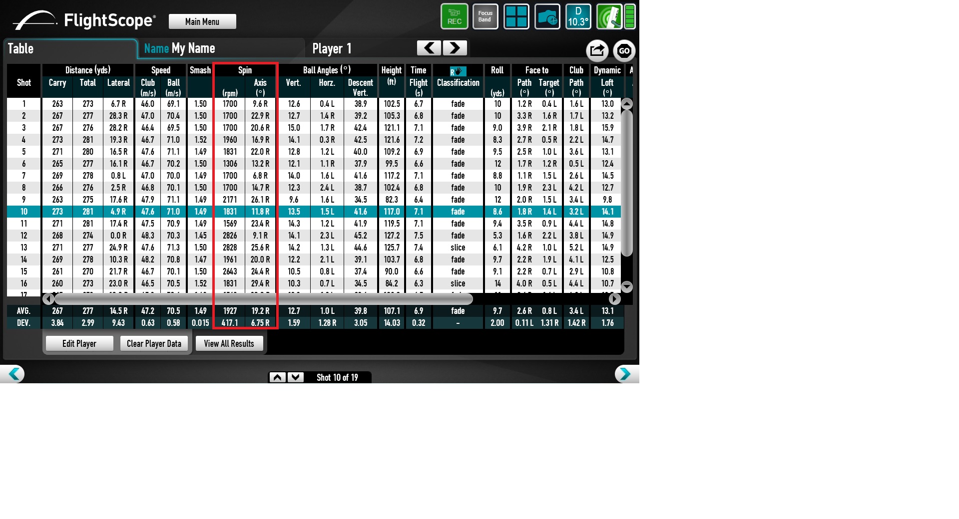The width and height of the screenshot is (959, 519).
Task: Toggle the Focus Band button
Action: pos(485,16)
